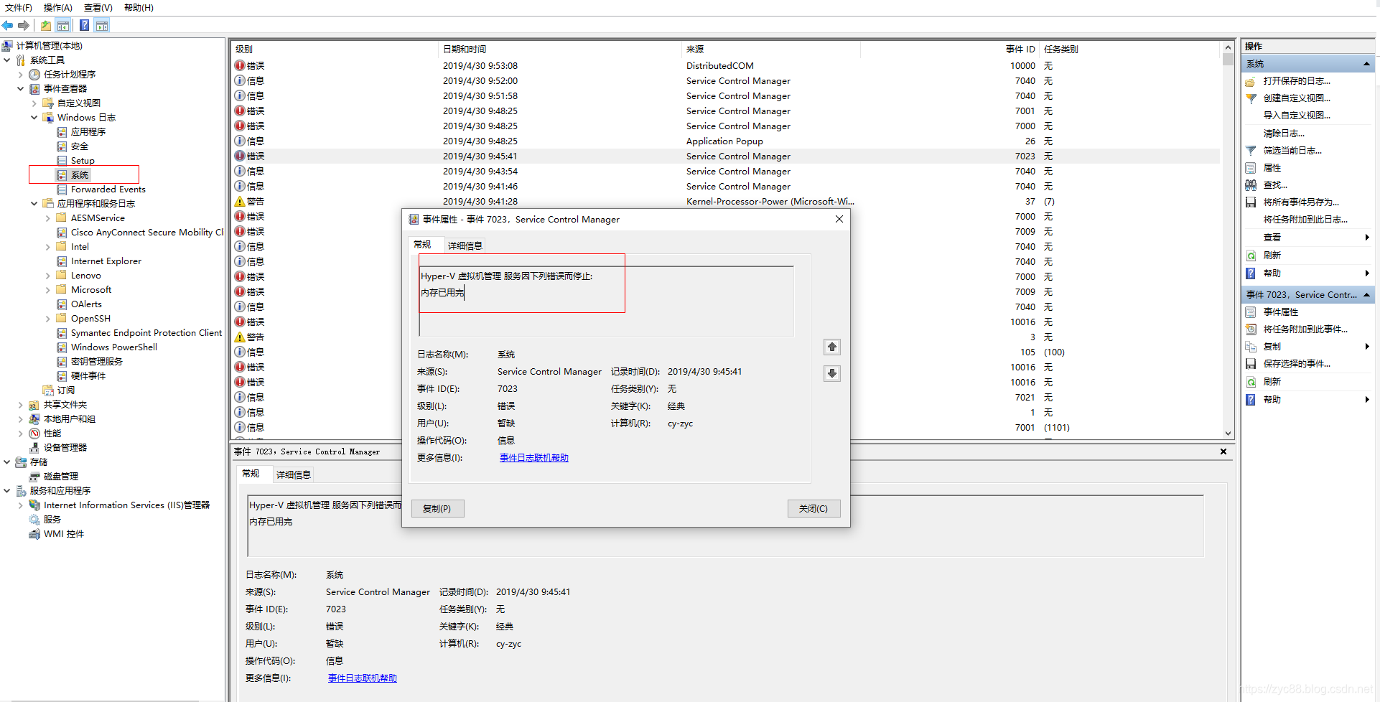This screenshot has height=702, width=1380.
Task: Open 打开保存的日志 action icon
Action: (x=1251, y=81)
